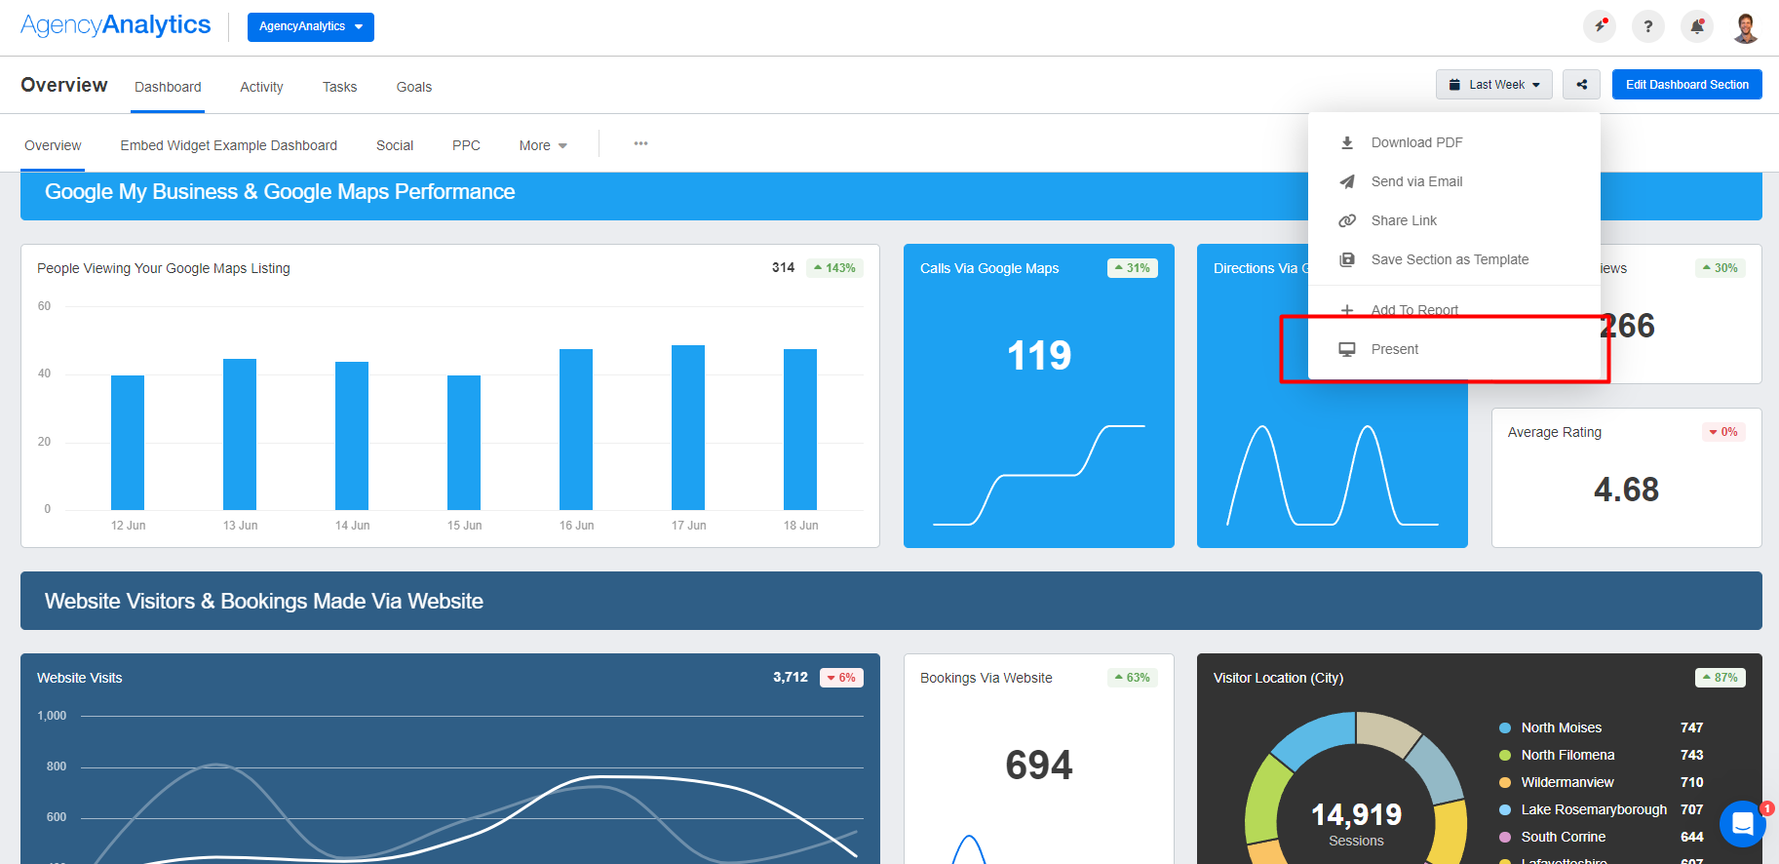Viewport: 1779px width, 864px height.
Task: Choose Save Section as Template
Action: click(x=1454, y=259)
